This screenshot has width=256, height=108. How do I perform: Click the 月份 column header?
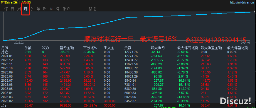pos(4,48)
